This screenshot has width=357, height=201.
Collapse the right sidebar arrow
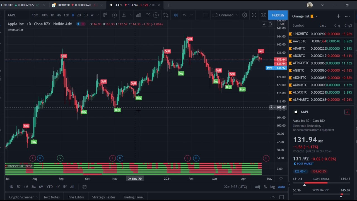click(289, 184)
